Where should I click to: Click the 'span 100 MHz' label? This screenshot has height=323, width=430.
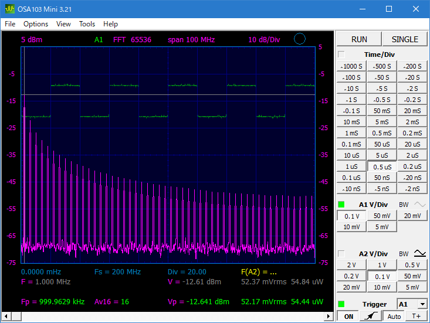click(x=191, y=40)
